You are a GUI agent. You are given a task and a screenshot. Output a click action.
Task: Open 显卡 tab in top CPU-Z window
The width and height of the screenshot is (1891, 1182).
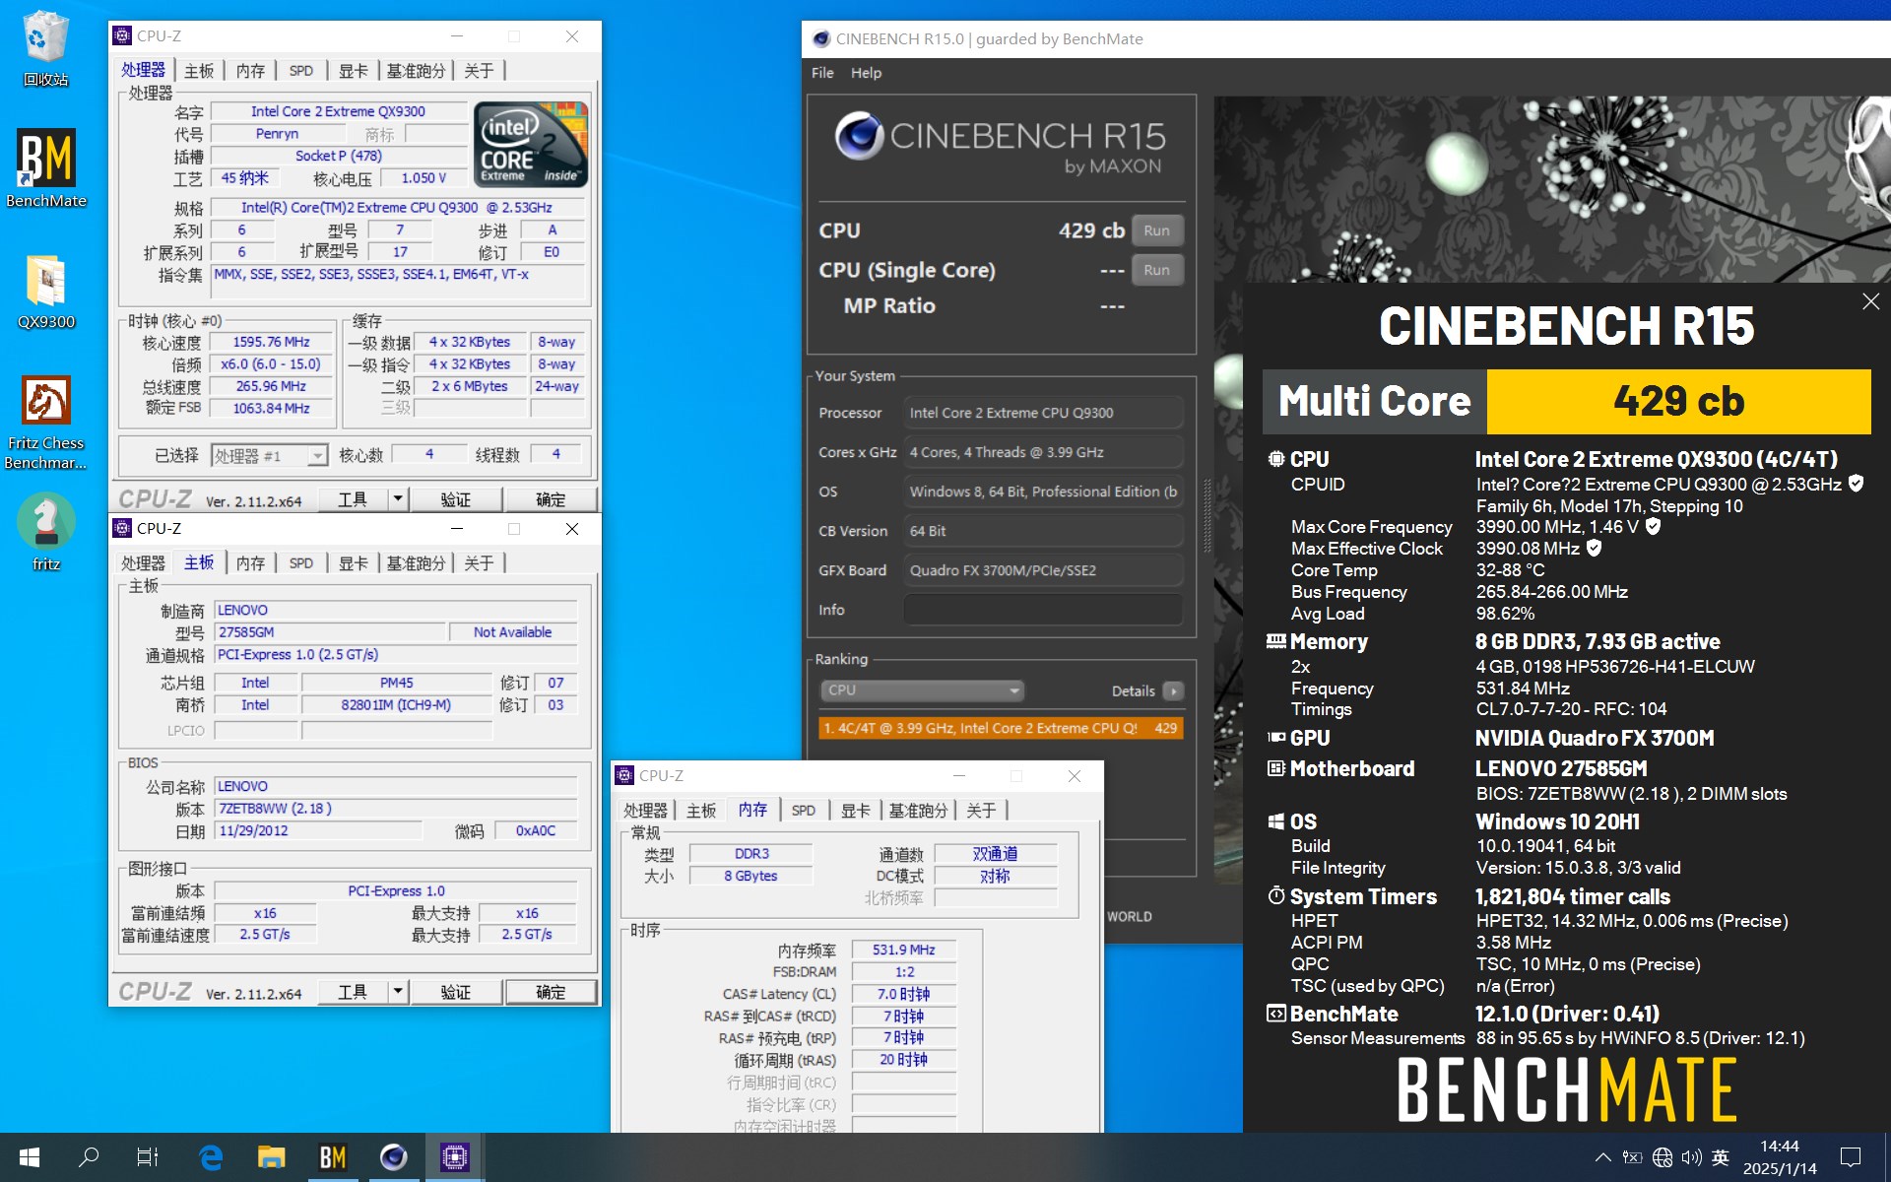tap(354, 71)
